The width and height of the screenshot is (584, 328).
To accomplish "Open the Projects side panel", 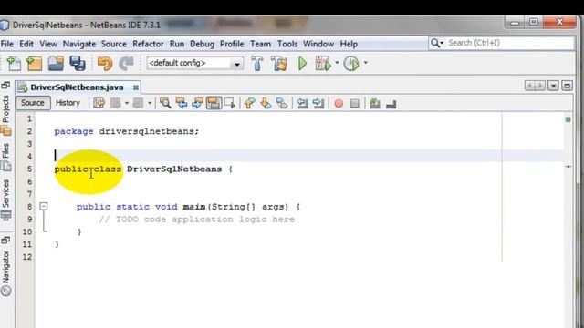I will pyautogui.click(x=5, y=109).
